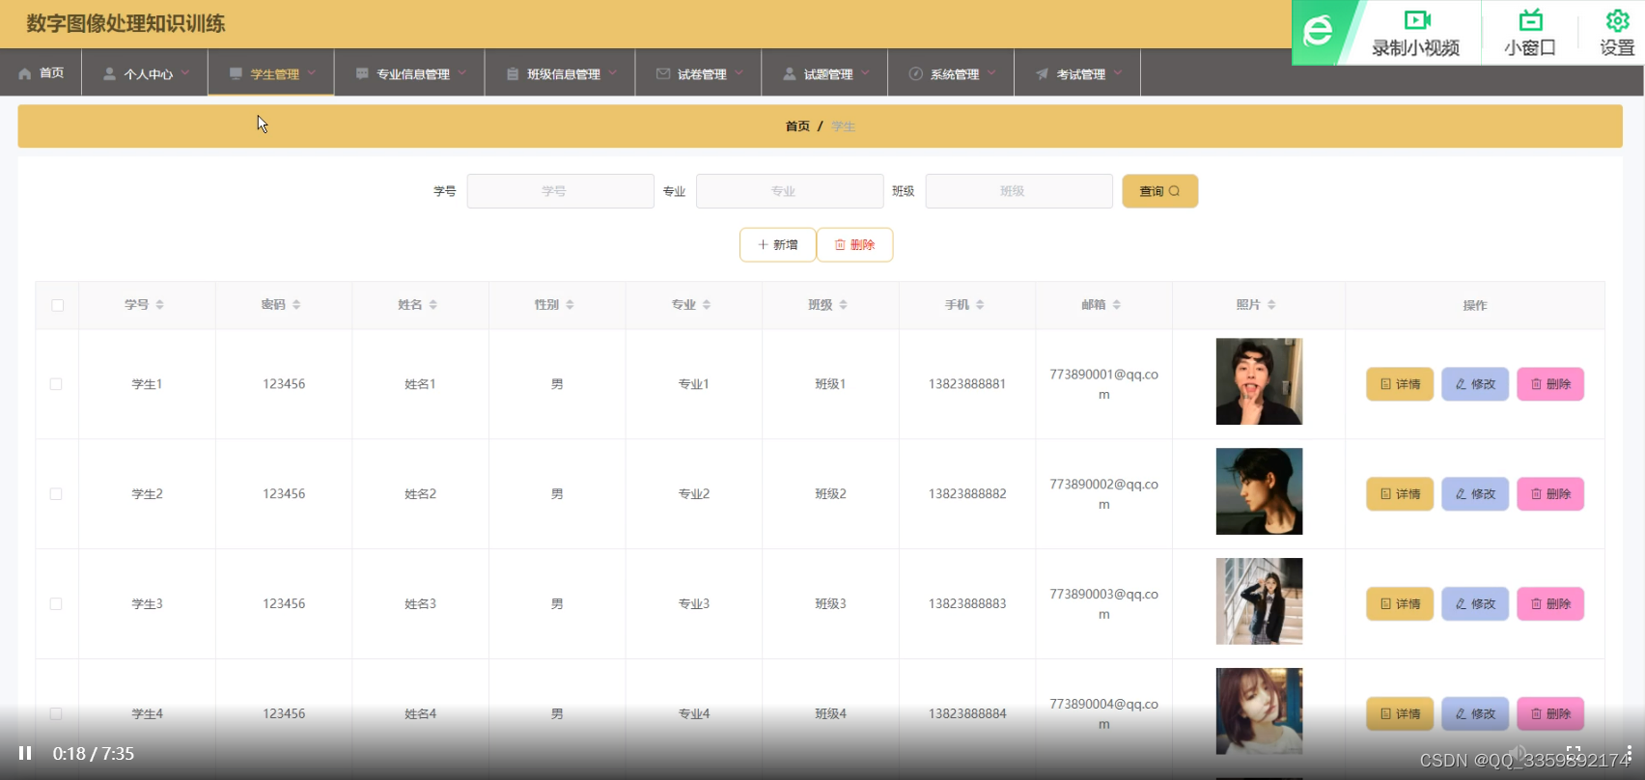Sort table by 专业 column arrows
Screen dimensions: 1645x780
point(707,305)
